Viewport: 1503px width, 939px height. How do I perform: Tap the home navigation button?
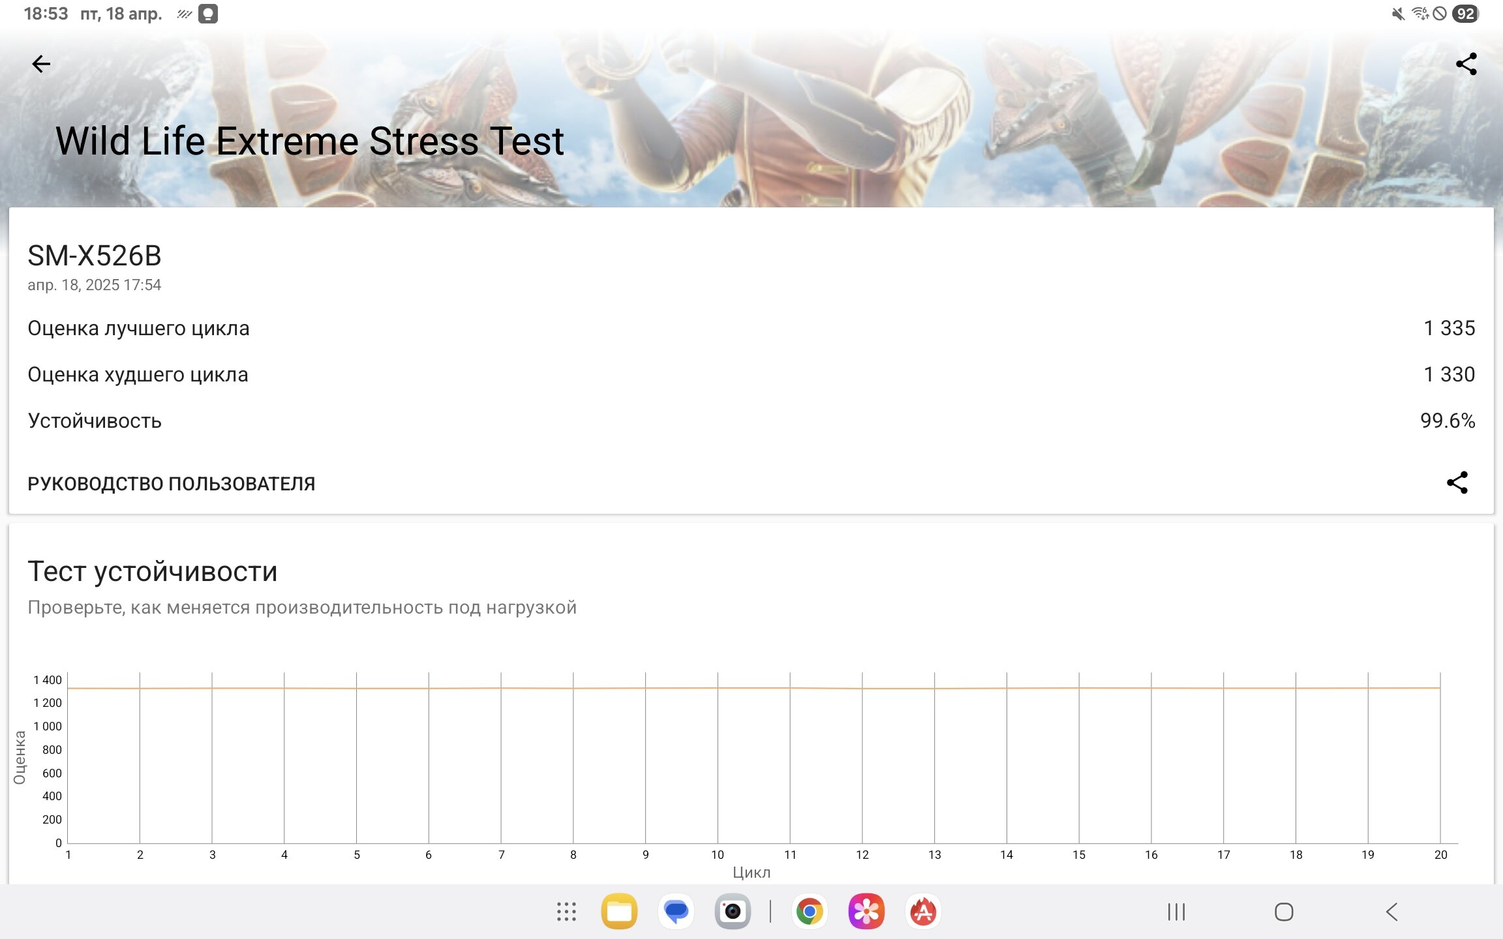(1284, 912)
